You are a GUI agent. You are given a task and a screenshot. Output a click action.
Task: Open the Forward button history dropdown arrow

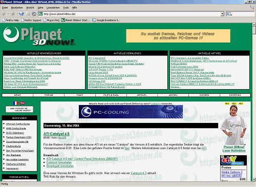pyautogui.click(x=17, y=14)
